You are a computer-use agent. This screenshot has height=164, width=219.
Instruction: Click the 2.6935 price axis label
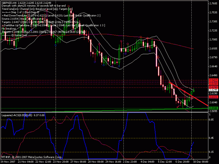(x=213, y=49)
